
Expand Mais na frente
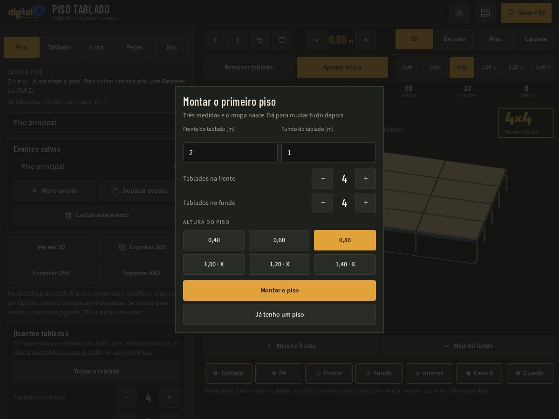(291, 346)
